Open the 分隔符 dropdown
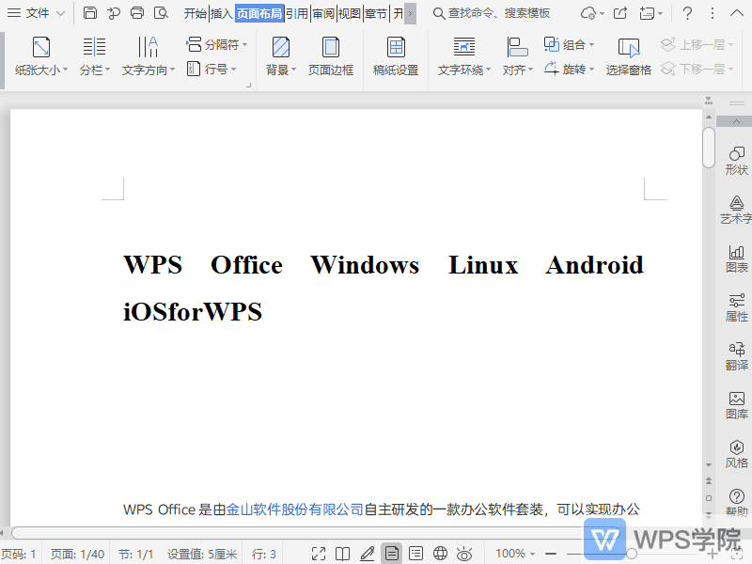The width and height of the screenshot is (752, 564). click(x=217, y=44)
